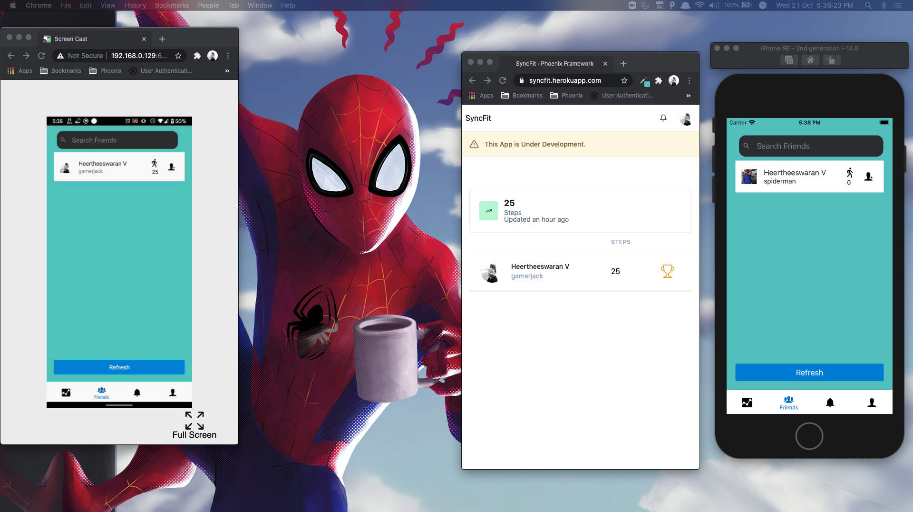Click the gold trophy icon beside 25 steps
This screenshot has height=512, width=913.
(667, 271)
